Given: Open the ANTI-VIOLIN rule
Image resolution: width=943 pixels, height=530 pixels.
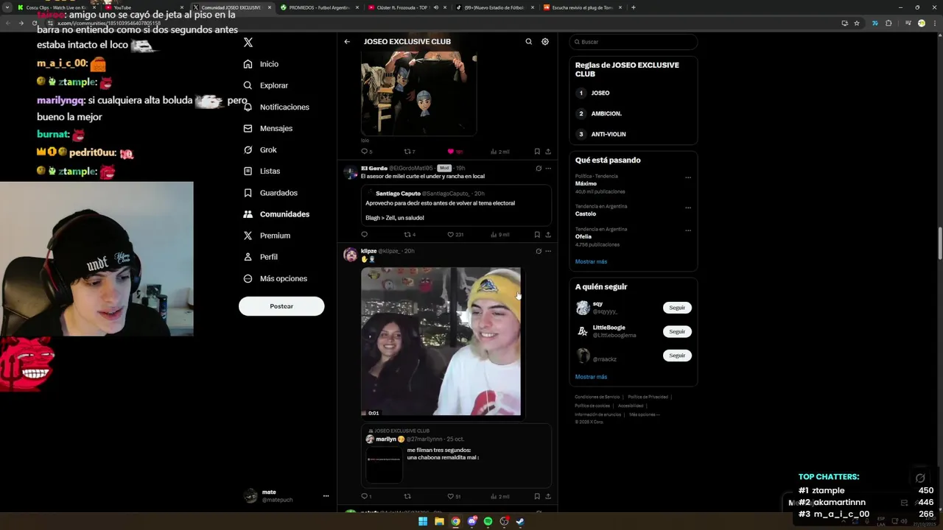Looking at the screenshot, I should (x=609, y=134).
